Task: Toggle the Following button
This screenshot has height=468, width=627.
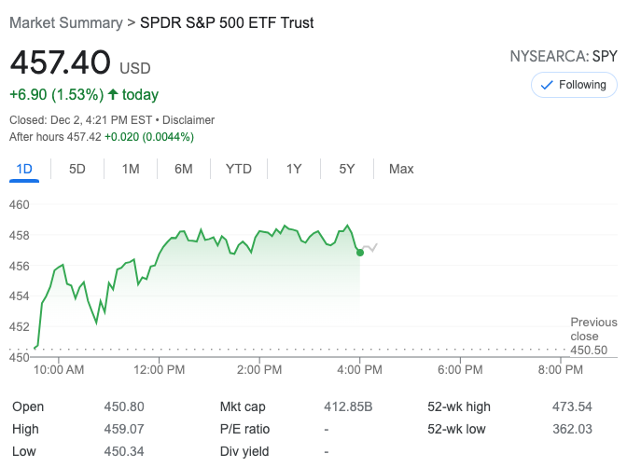Action: (x=574, y=85)
